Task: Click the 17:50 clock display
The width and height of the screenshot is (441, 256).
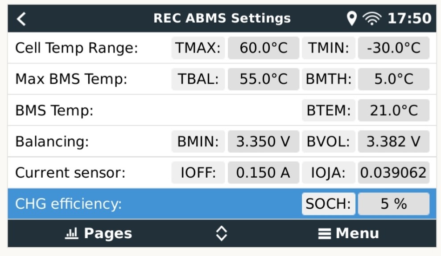Action: tap(409, 19)
